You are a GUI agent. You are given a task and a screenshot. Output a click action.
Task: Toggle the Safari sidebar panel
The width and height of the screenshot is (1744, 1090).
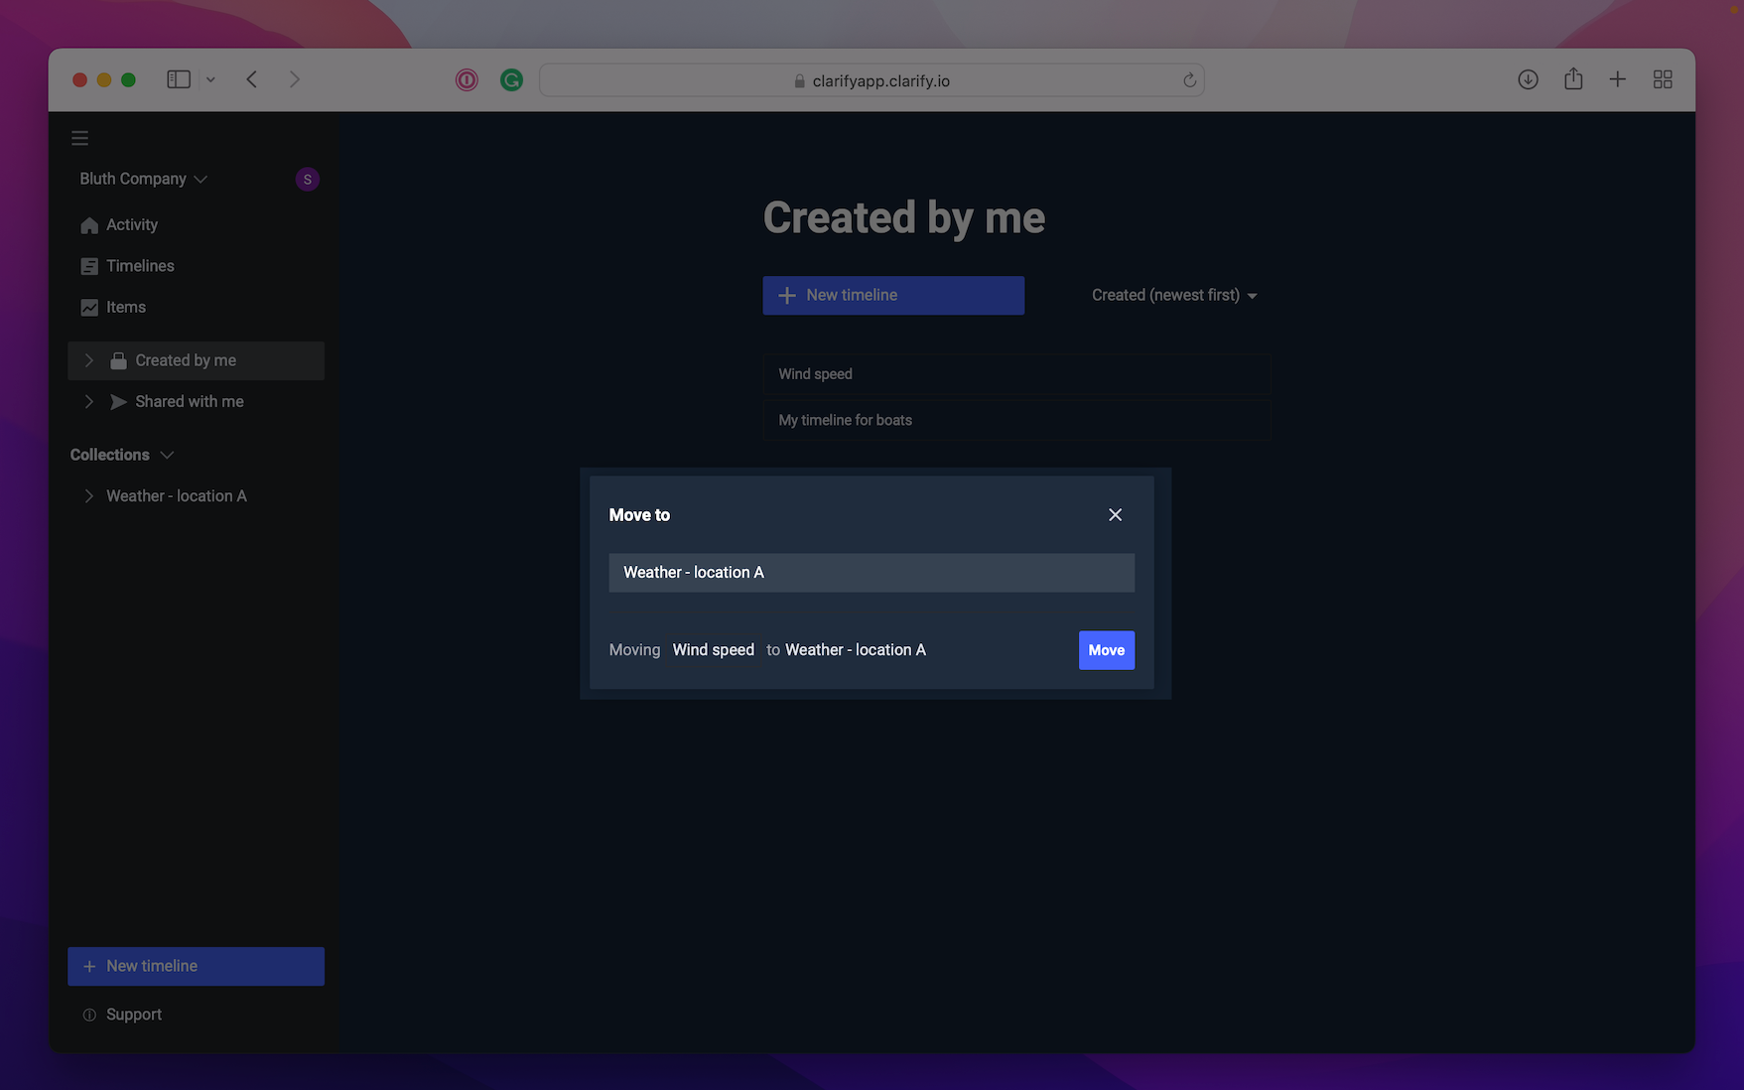[179, 79]
